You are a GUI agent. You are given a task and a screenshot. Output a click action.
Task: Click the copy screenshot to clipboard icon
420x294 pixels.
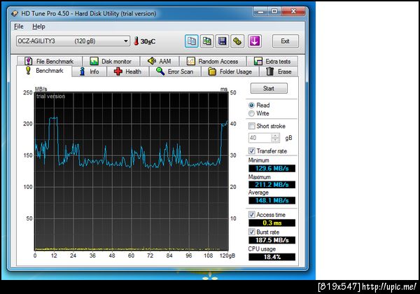point(206,41)
